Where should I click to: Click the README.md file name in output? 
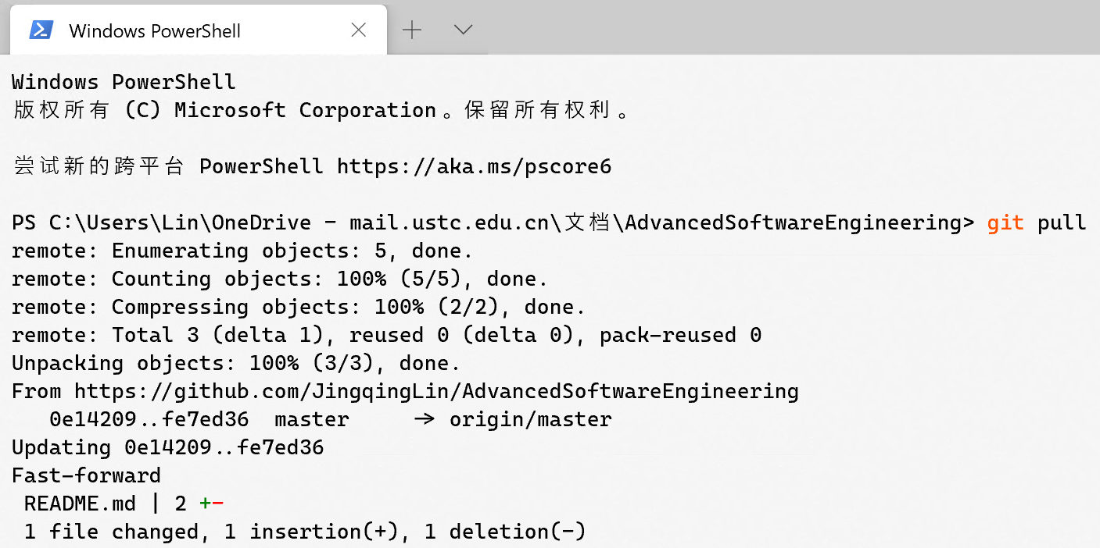(80, 504)
